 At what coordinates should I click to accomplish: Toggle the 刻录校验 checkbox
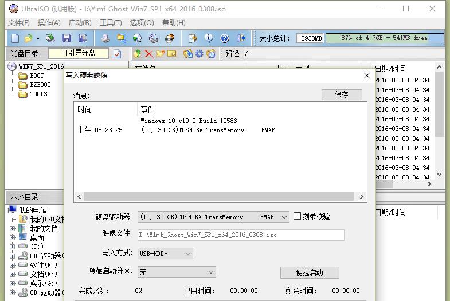pos(297,216)
